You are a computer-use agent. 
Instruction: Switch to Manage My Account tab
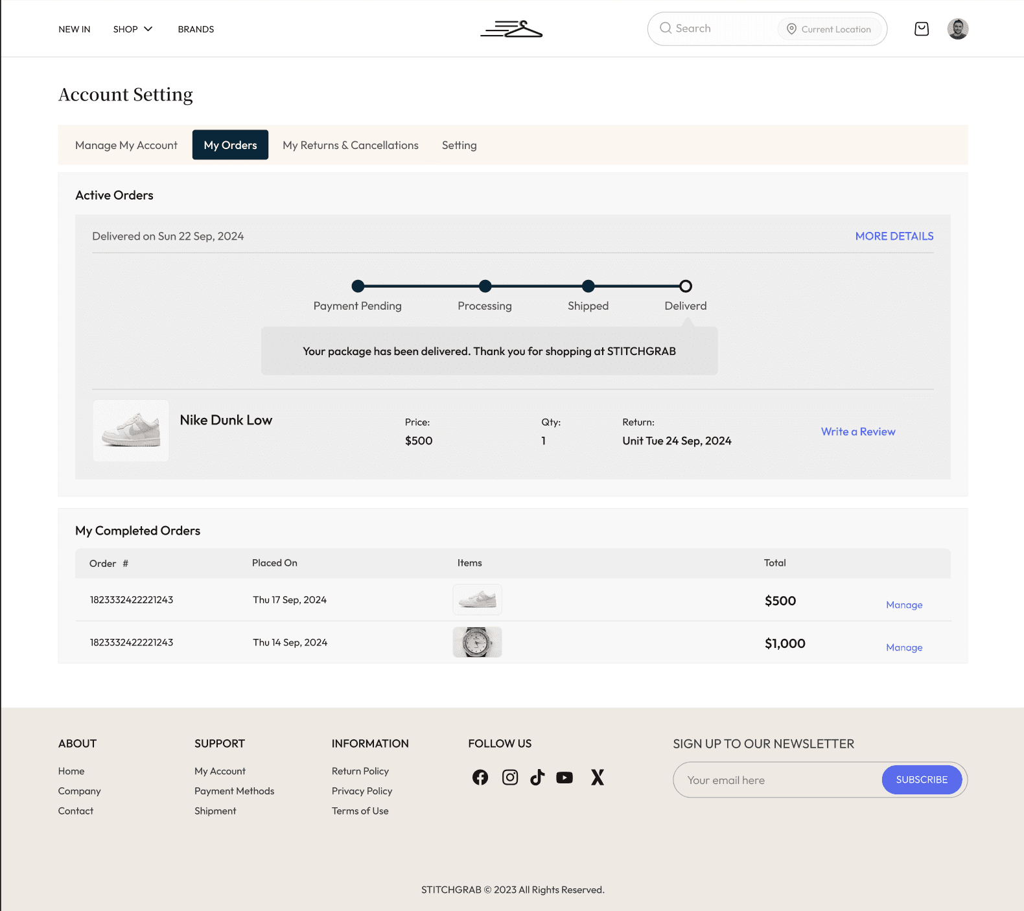pos(126,145)
